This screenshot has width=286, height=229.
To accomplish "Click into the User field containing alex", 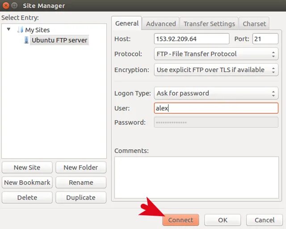I will [x=216, y=108].
